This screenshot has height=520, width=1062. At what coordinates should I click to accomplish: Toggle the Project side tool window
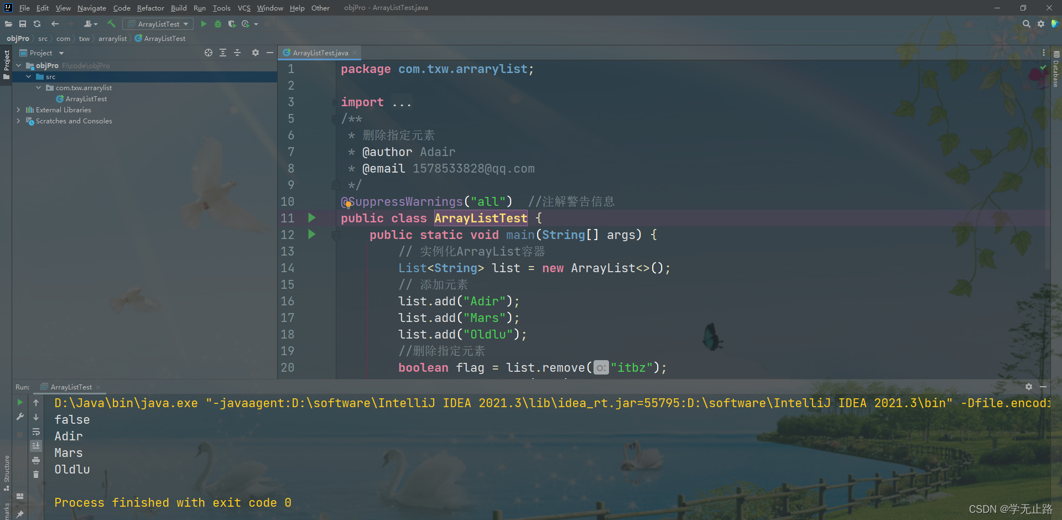[x=6, y=64]
